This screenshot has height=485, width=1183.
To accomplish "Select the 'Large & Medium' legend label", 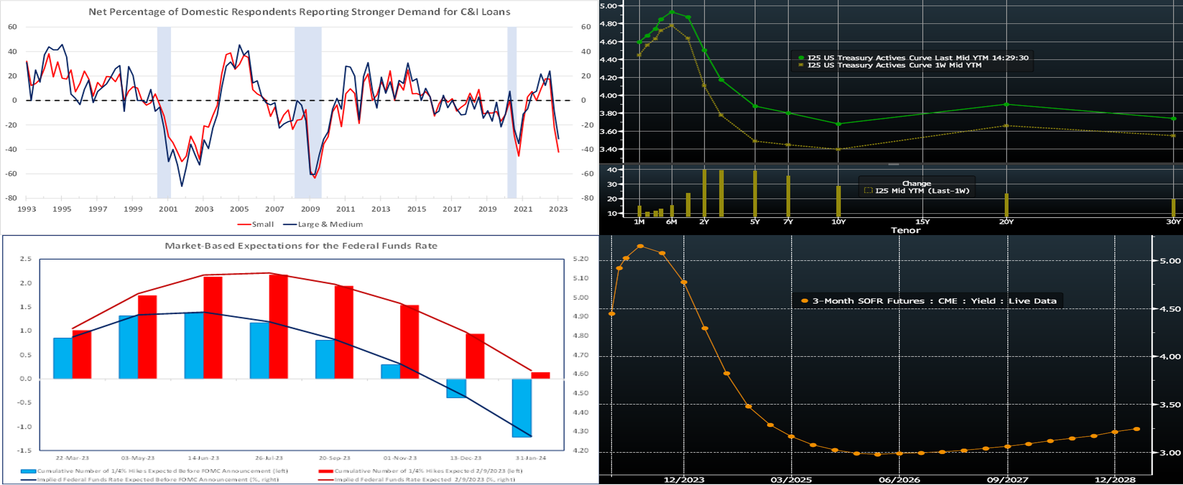I will (x=330, y=224).
